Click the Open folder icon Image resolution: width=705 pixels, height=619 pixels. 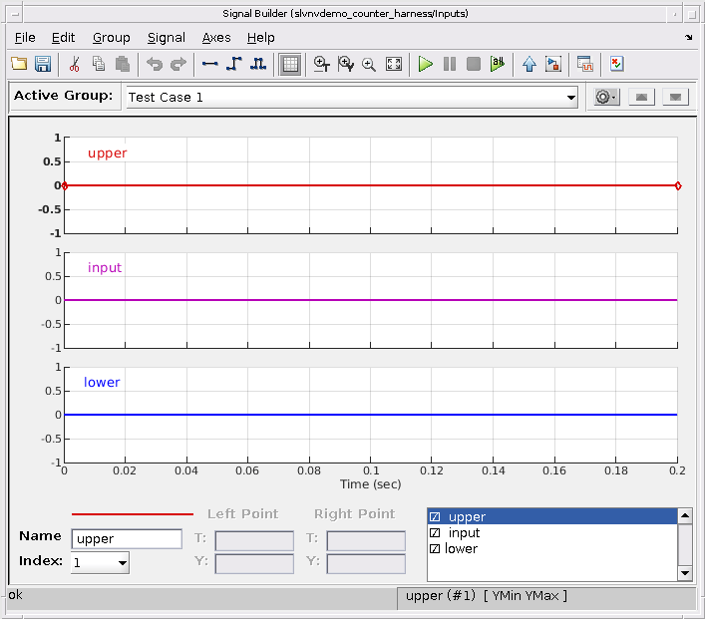point(19,64)
